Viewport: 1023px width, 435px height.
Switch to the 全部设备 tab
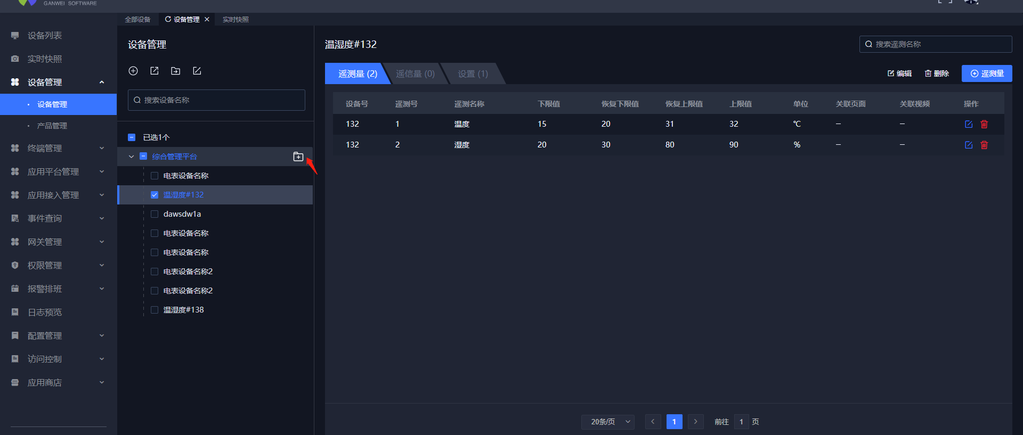tap(137, 19)
